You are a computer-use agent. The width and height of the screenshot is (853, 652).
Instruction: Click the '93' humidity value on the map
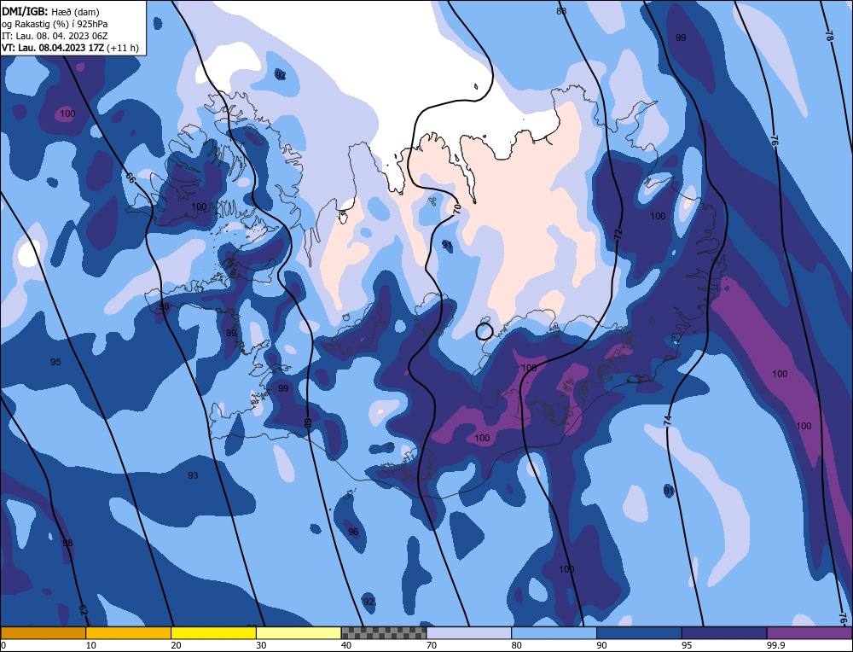(193, 475)
